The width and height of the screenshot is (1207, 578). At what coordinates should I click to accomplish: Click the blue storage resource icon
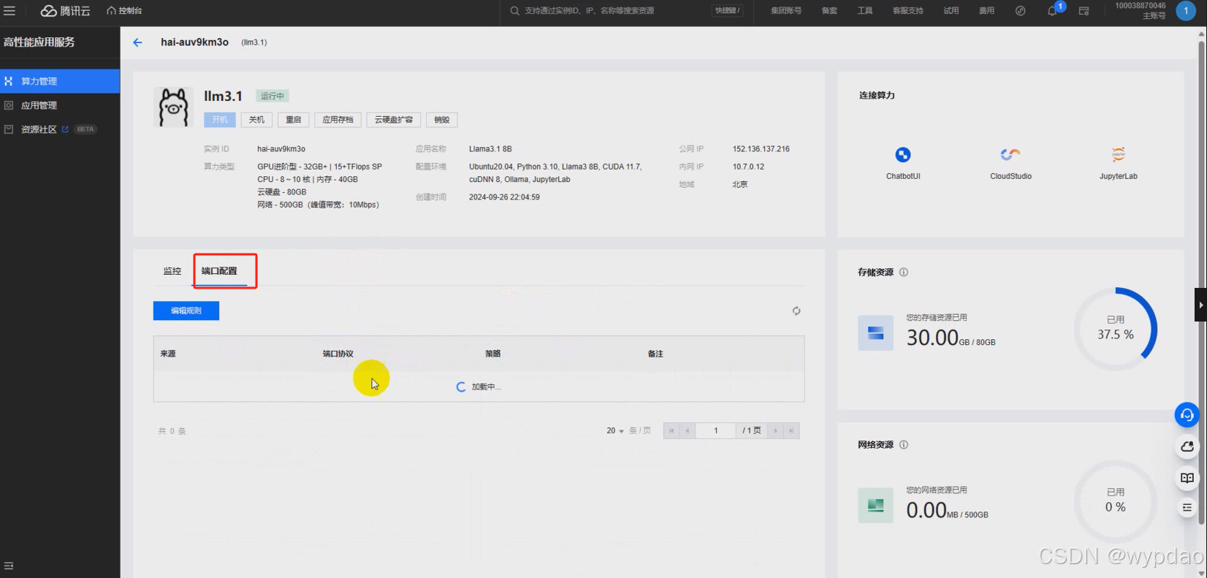point(876,333)
